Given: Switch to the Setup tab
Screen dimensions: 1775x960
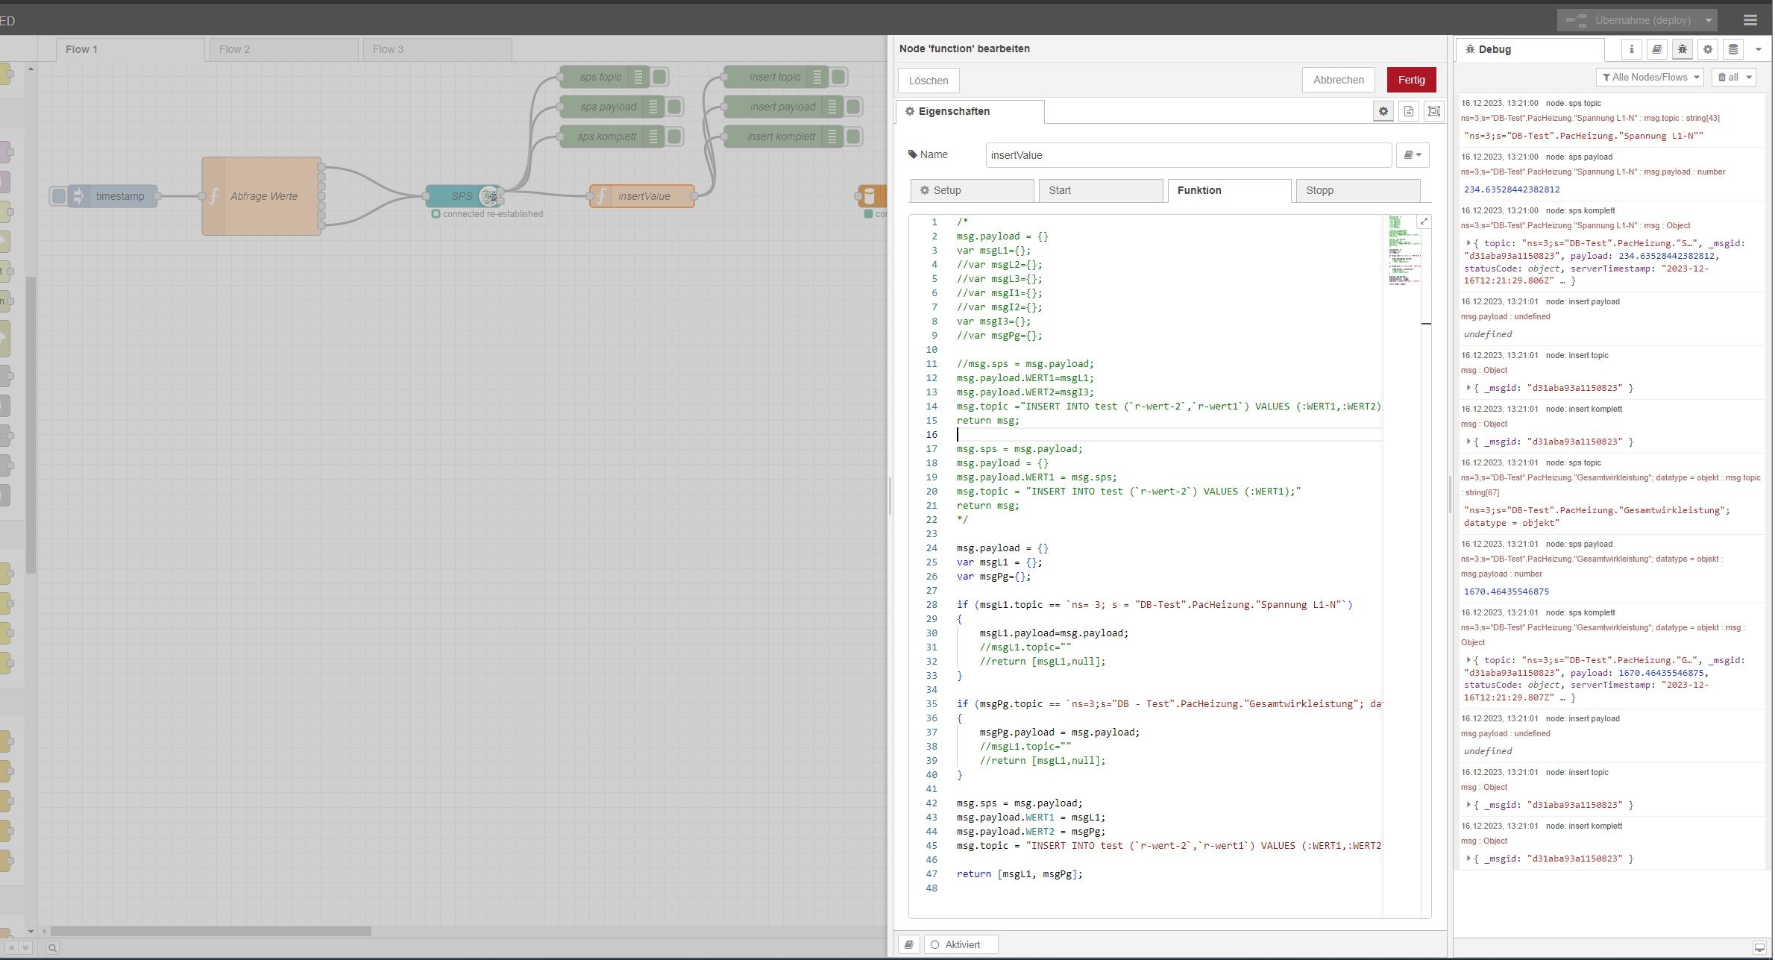Looking at the screenshot, I should (972, 190).
